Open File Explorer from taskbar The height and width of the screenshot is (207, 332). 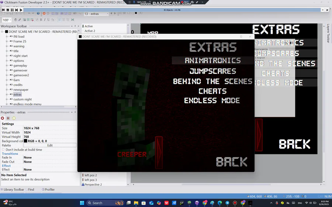136,203
